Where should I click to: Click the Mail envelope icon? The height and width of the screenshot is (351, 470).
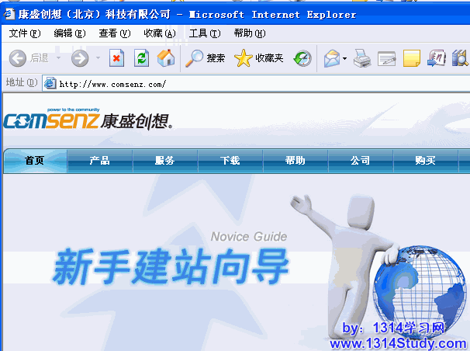331,58
